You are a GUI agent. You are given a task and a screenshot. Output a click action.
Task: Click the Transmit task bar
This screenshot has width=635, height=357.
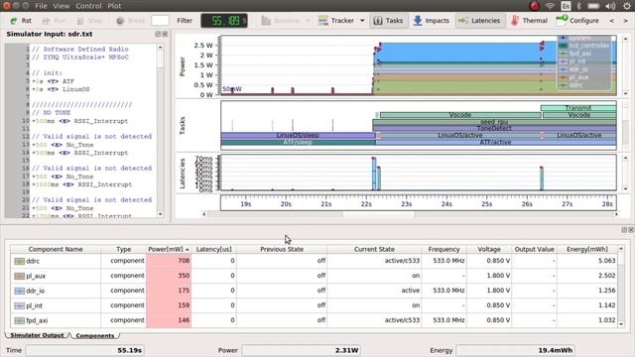(x=578, y=108)
